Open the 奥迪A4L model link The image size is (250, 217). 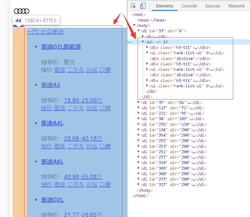(52, 123)
